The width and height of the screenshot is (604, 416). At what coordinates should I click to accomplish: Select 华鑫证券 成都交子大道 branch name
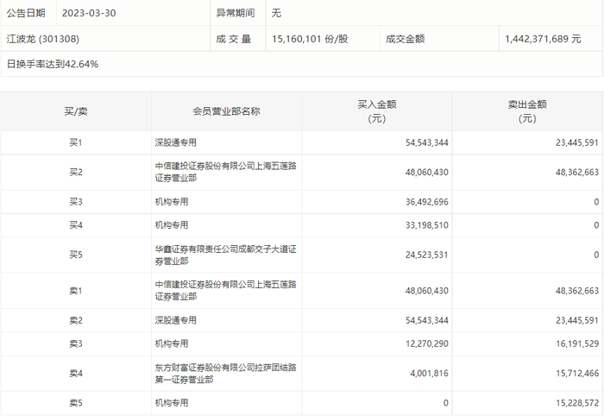[x=226, y=255]
